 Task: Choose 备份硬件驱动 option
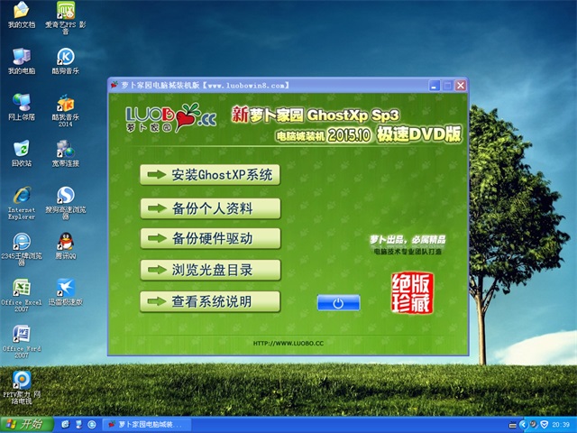click(x=210, y=238)
